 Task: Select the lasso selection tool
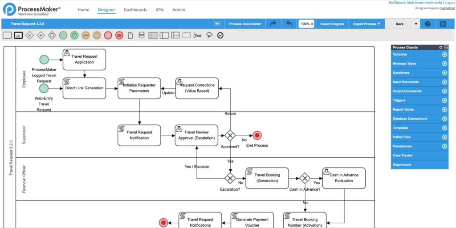pos(209,36)
